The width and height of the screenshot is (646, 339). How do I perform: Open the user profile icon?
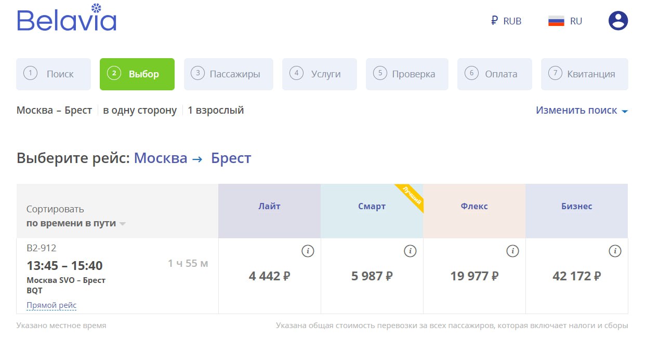618,21
